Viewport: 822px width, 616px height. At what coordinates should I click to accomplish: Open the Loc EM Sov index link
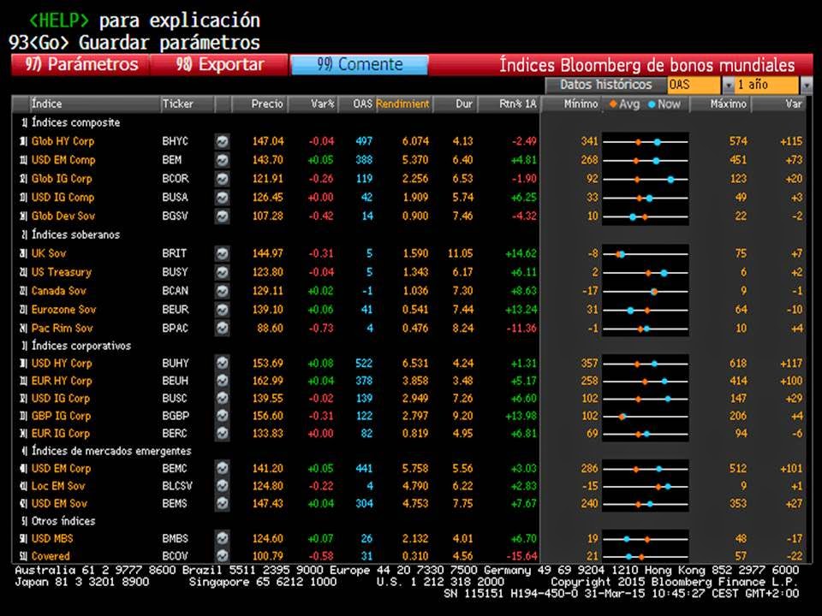pyautogui.click(x=57, y=486)
